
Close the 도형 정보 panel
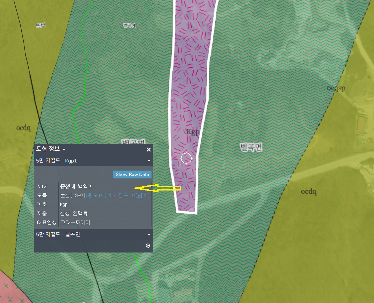149,150
